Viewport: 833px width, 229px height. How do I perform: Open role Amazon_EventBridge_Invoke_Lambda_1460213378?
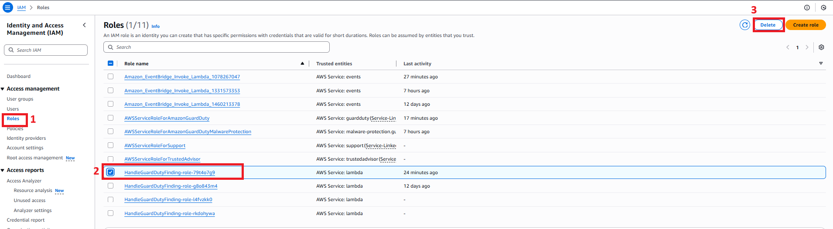(x=182, y=104)
